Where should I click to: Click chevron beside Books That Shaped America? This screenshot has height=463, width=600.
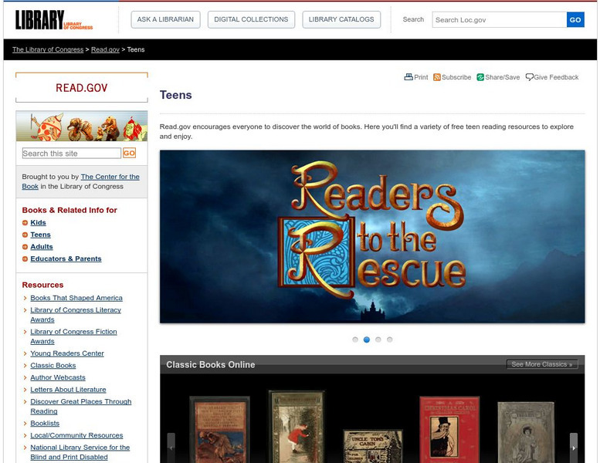click(25, 298)
